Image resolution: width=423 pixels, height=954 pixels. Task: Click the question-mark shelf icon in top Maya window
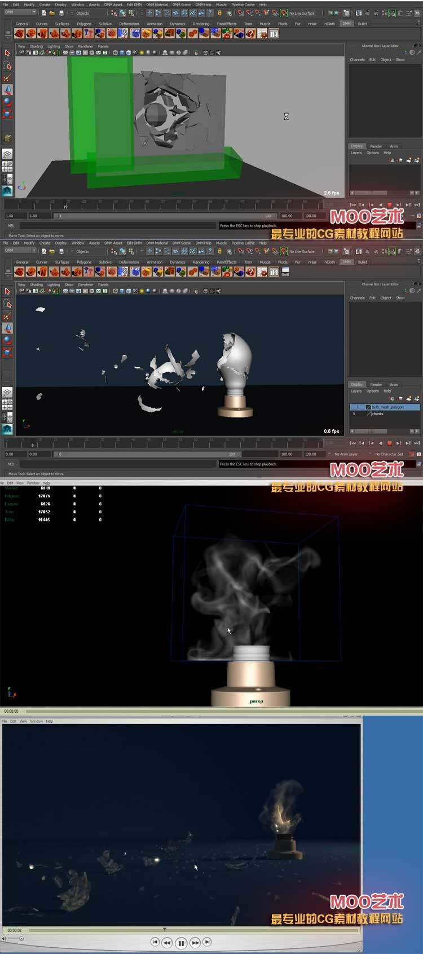251,34
